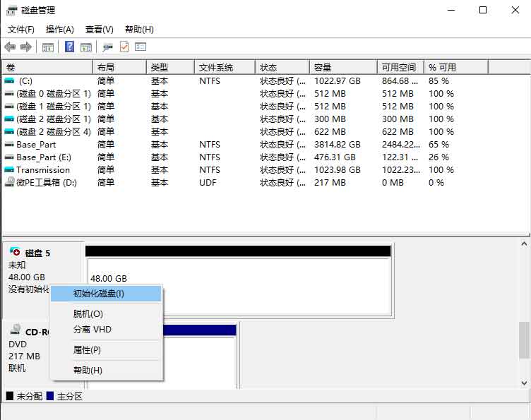Click the checkmark properties toolbar icon
531x420 pixels.
[124, 47]
